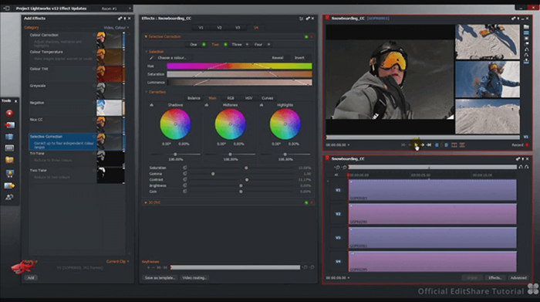Toggle Selective Correction effect green enable light
The width and height of the screenshot is (540, 302).
pyautogui.click(x=306, y=36)
